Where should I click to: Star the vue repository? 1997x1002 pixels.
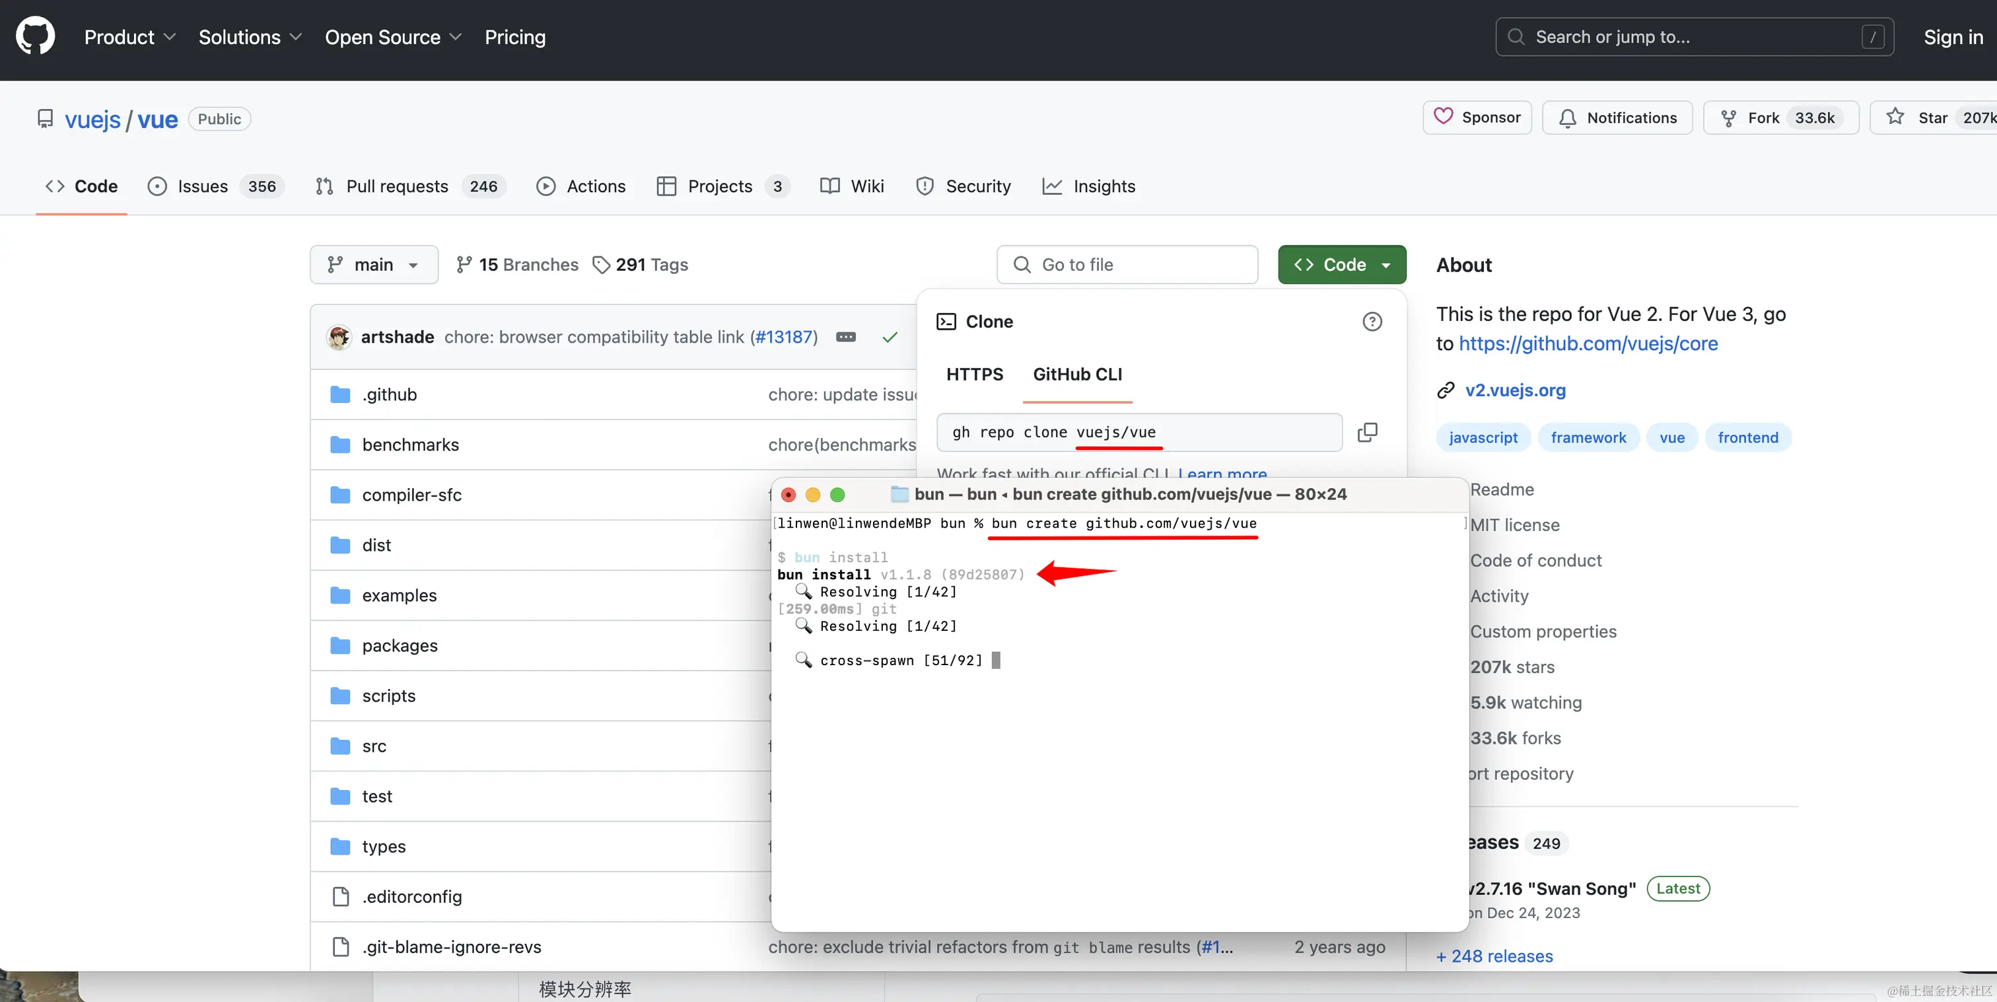[x=1934, y=117]
